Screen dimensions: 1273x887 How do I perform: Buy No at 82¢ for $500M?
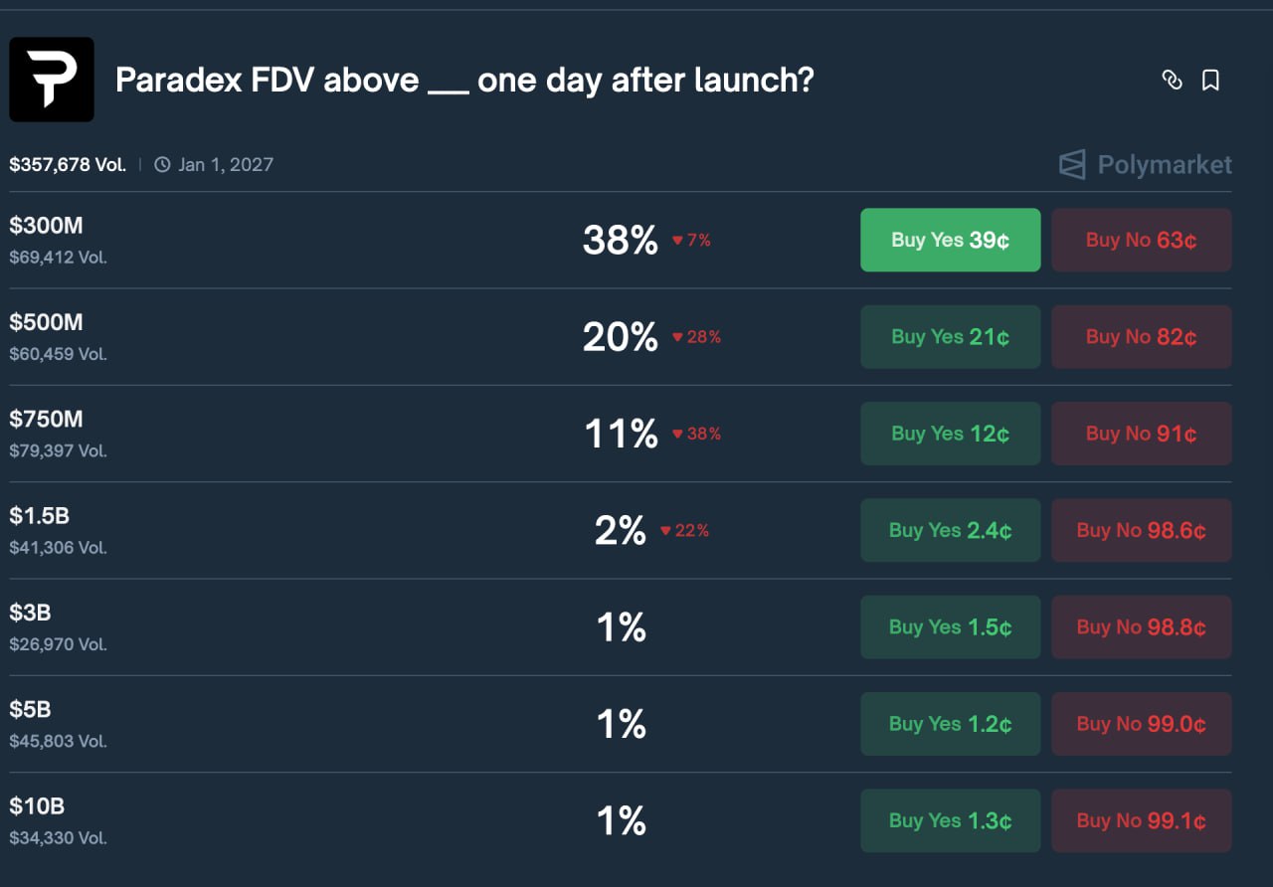pos(1141,337)
